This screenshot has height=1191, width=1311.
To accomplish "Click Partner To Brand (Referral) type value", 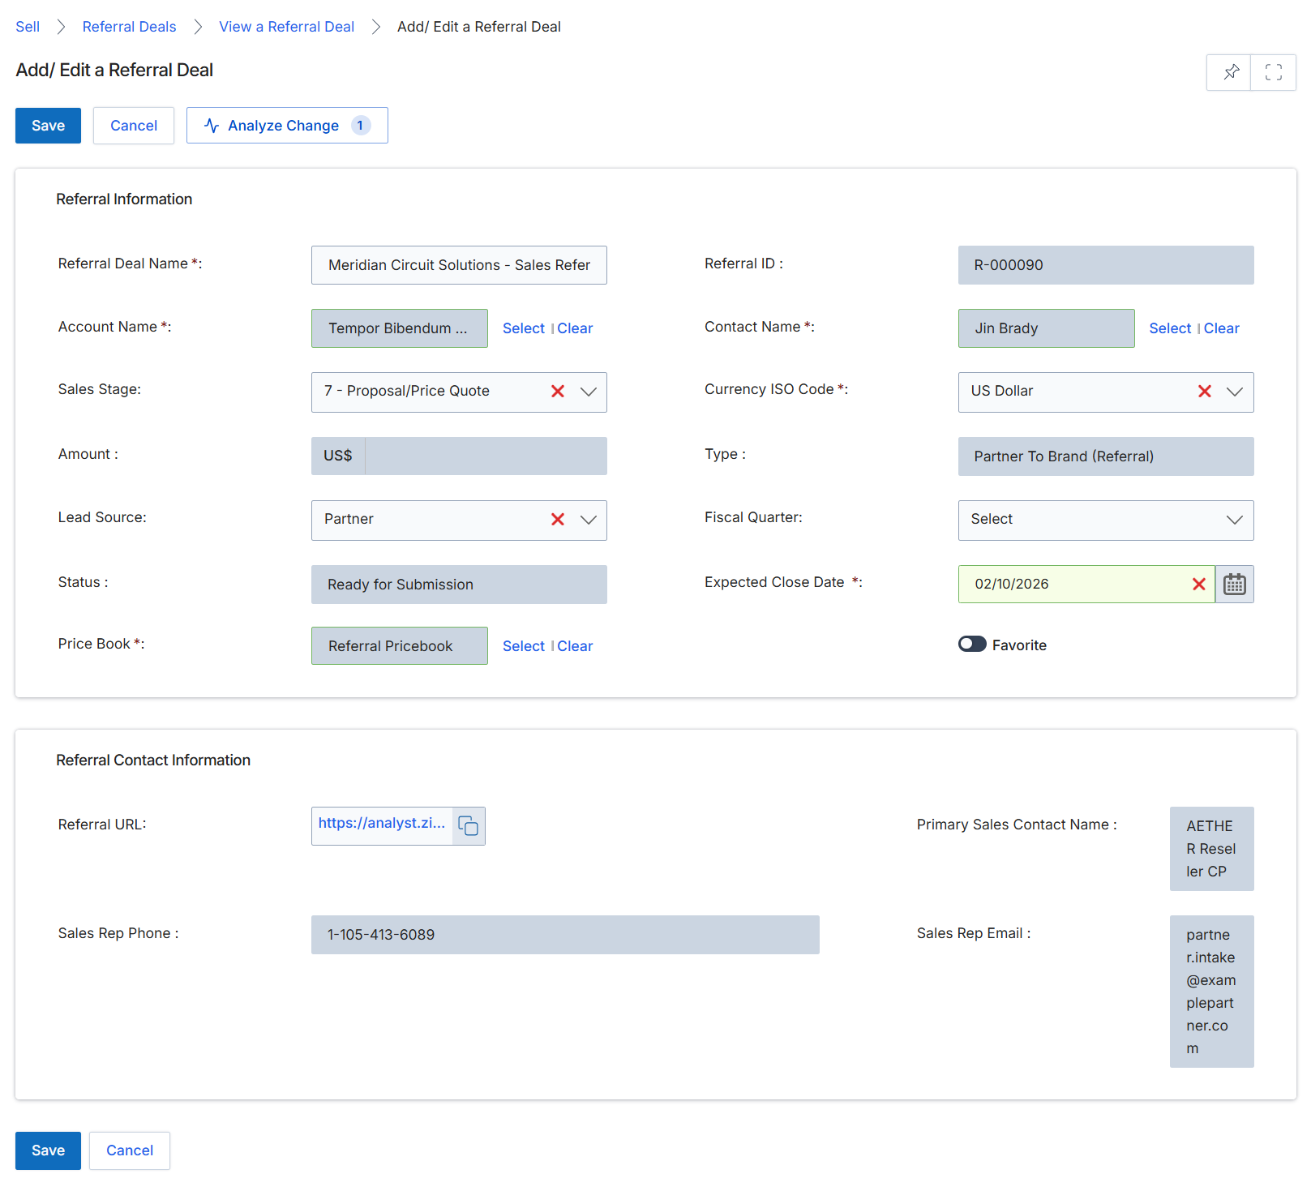I will pos(1106,456).
